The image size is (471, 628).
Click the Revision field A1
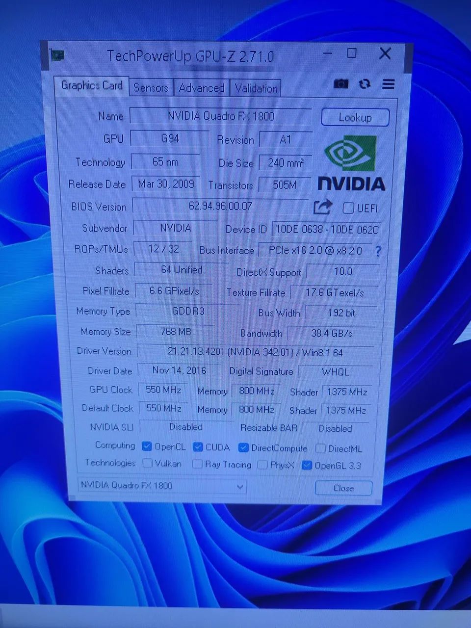pyautogui.click(x=286, y=140)
